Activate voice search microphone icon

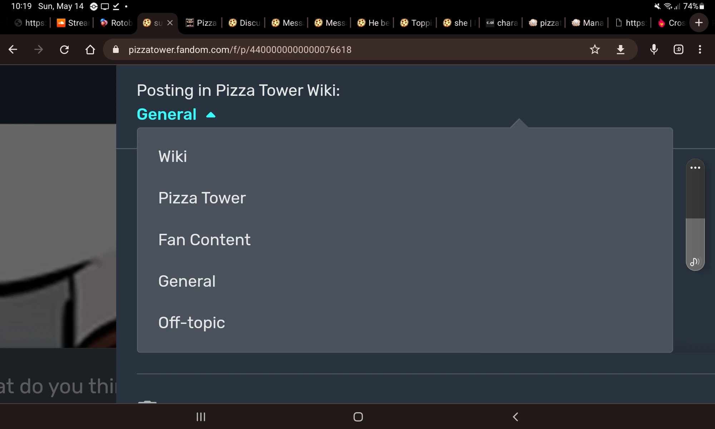pyautogui.click(x=654, y=49)
